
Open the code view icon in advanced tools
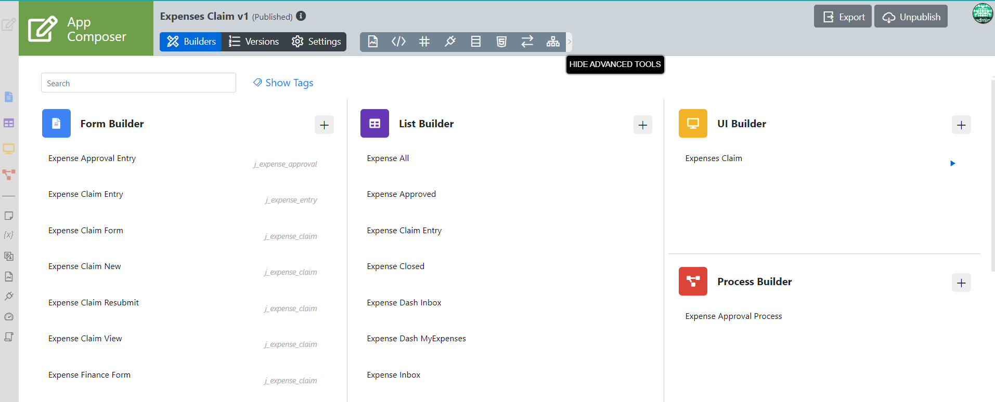(x=398, y=42)
